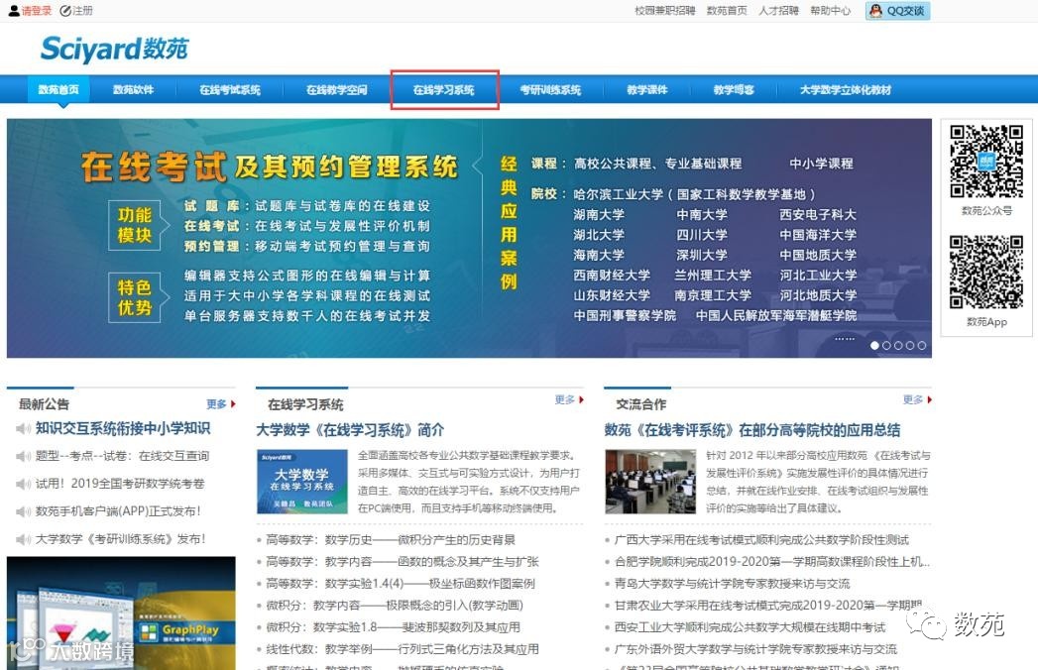
Task: Open 在线学习系统 navigation item
Action: point(443,89)
